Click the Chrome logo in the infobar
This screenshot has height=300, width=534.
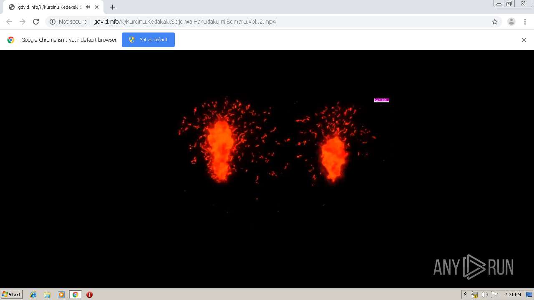(x=11, y=40)
